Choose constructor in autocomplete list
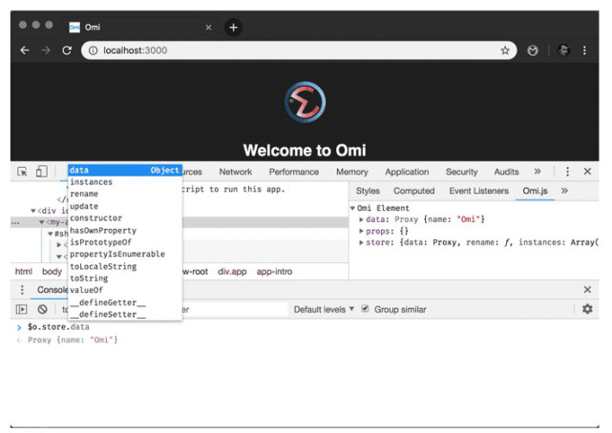 coord(125,217)
